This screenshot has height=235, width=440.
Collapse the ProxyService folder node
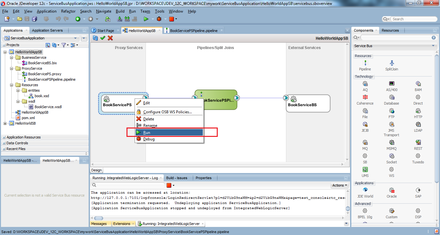coord(12,68)
